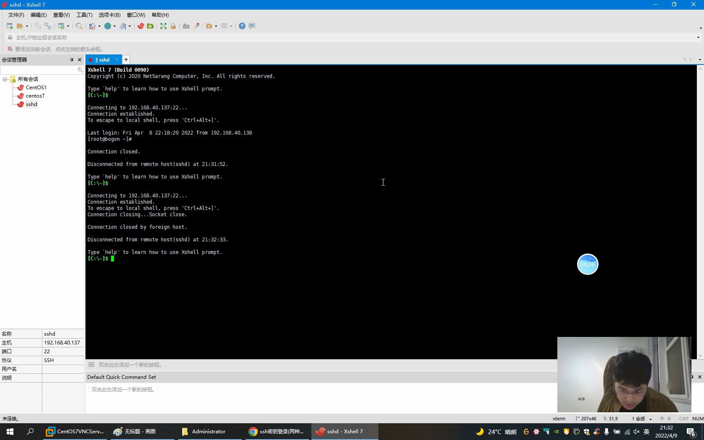
Task: Add a new tab with plus button
Action: (x=126, y=60)
